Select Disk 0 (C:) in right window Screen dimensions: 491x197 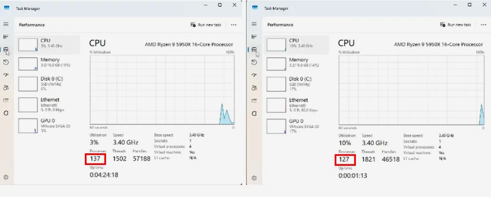tap(297, 84)
